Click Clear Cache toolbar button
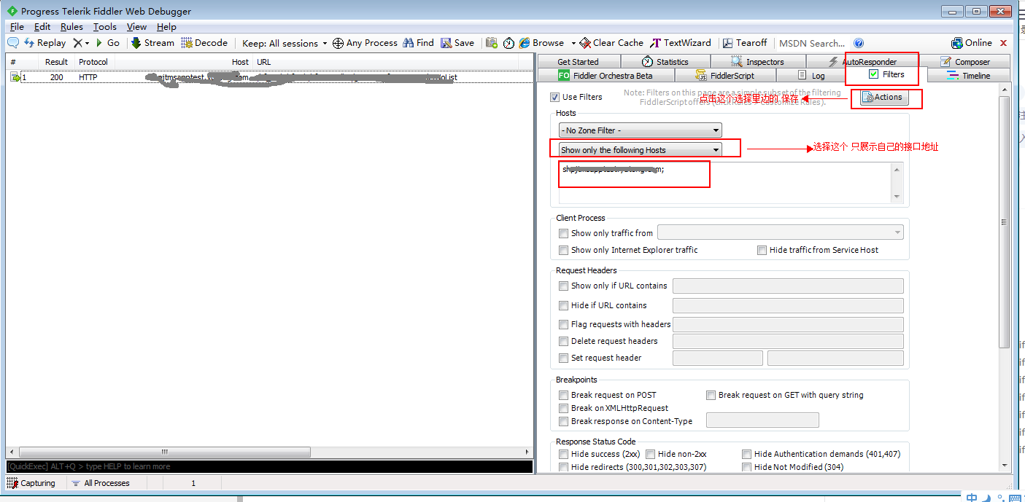1025x502 pixels. 611,43
